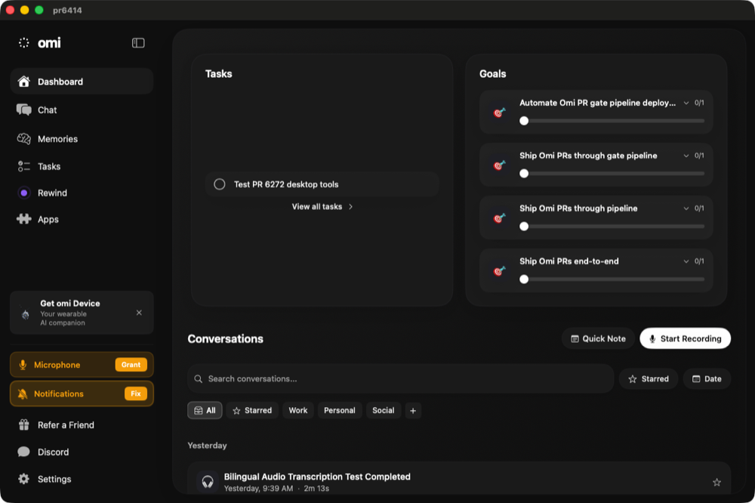Screen dimensions: 755x503
Task: Click the omi device icon in the promo card
Action: pos(26,314)
